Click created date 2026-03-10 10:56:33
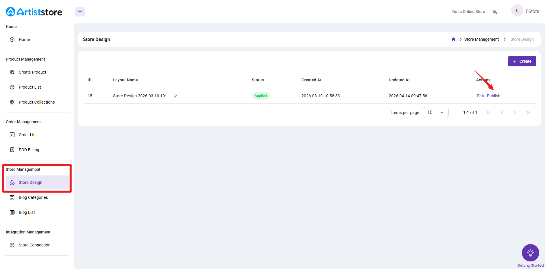The image size is (545, 275). 321,96
